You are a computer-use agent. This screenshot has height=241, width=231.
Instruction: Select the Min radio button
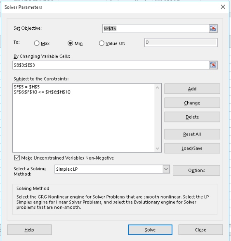click(70, 43)
